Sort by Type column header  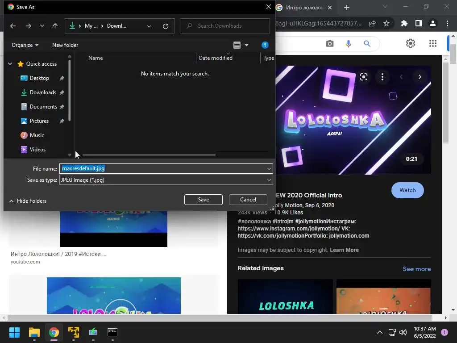(268, 58)
